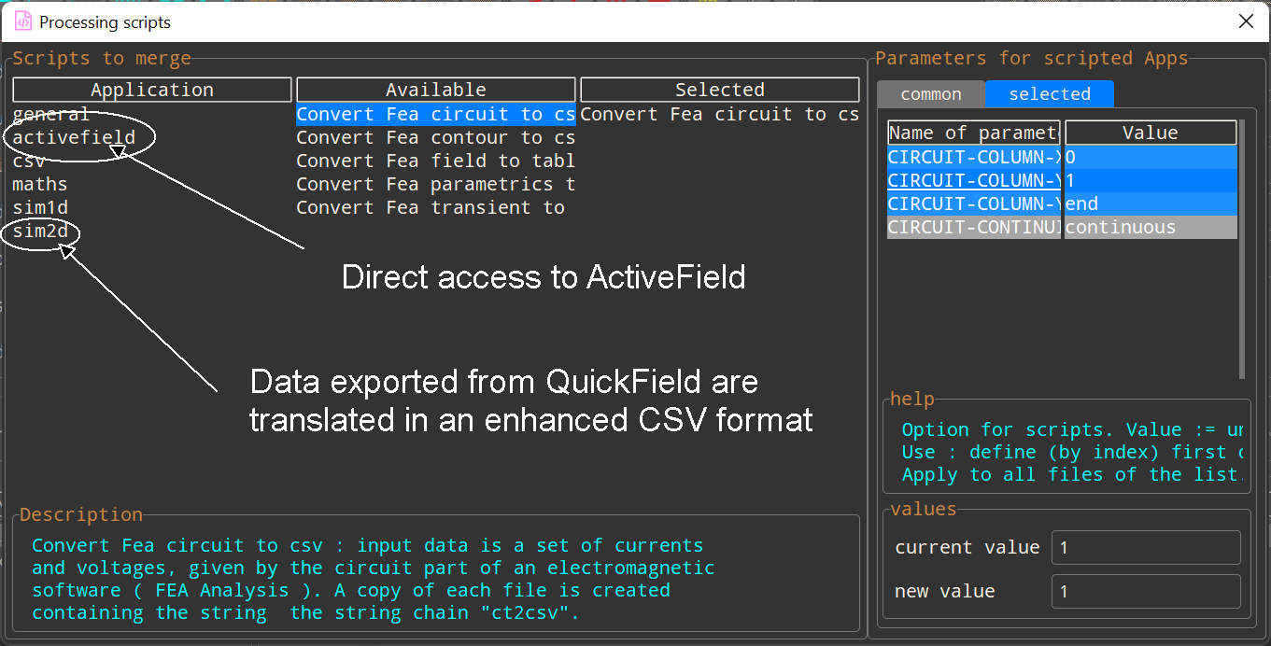Choose the csv application entry
Viewport: 1271px width, 646px height.
tap(29, 161)
